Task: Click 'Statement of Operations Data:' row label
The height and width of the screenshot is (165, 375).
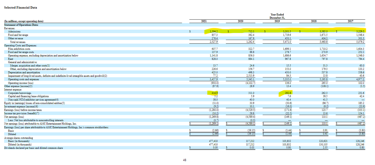Action: [21, 24]
